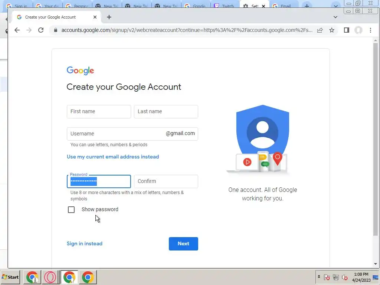Click the blue Next button
The width and height of the screenshot is (380, 285).
point(183,244)
